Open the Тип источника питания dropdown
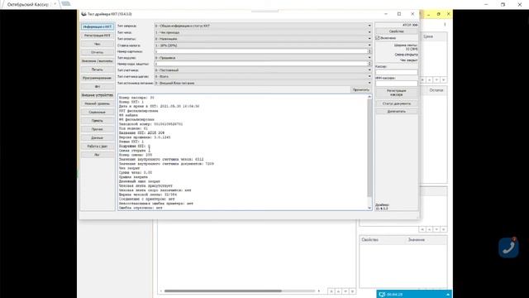529x298 pixels. [x=263, y=83]
